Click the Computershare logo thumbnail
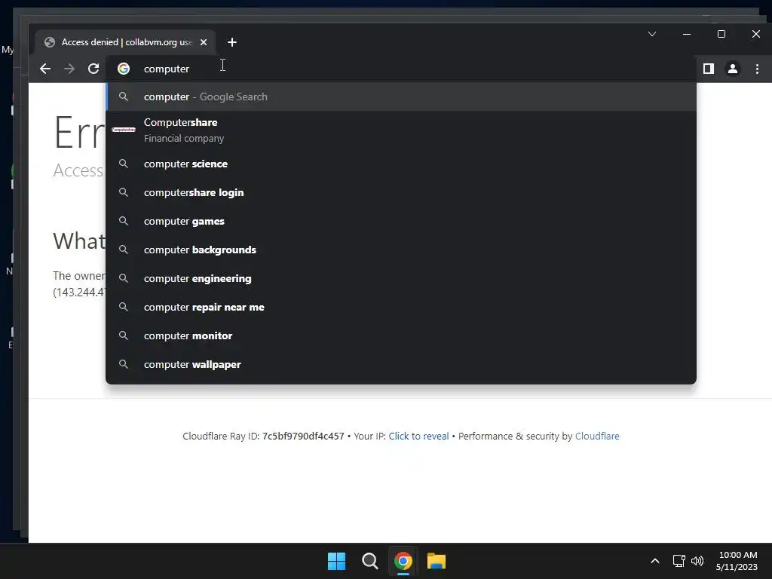 click(x=124, y=130)
